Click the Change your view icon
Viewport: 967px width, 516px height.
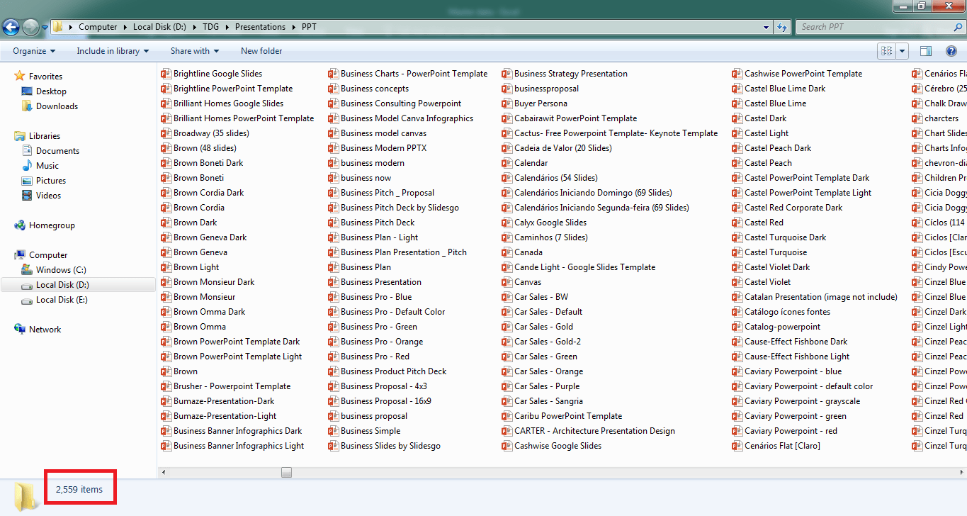click(886, 51)
